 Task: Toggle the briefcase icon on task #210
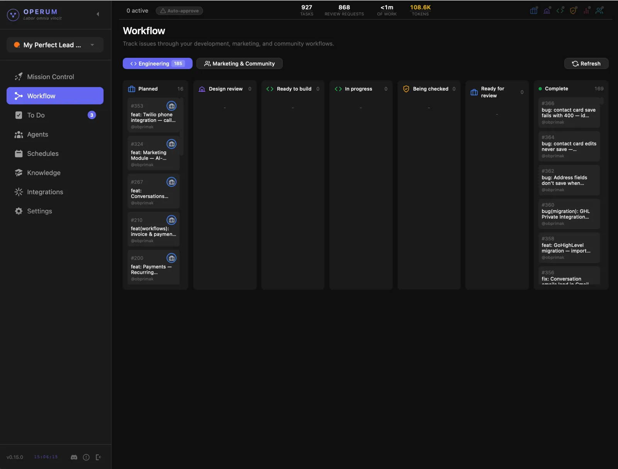(172, 220)
